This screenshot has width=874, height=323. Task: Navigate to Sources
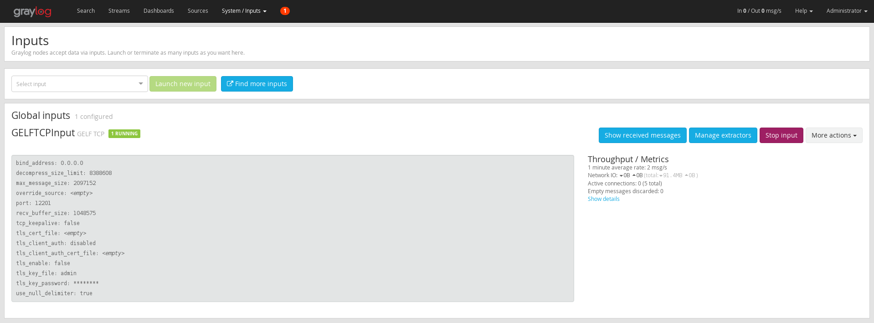(x=198, y=11)
